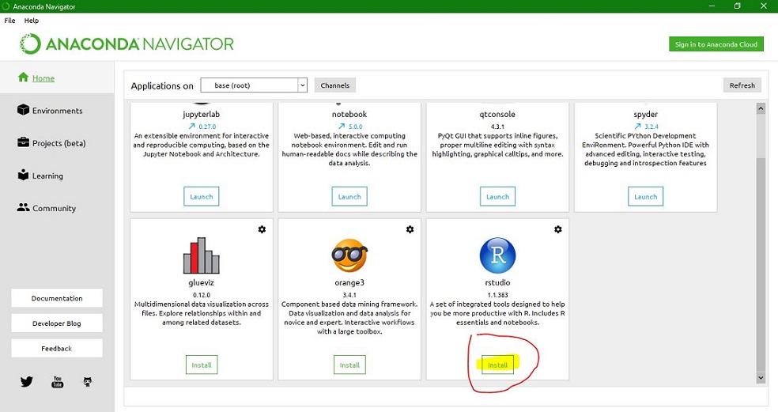778x412 pixels.
Task: Click the orange3 sunglasses logo
Action: tap(349, 255)
